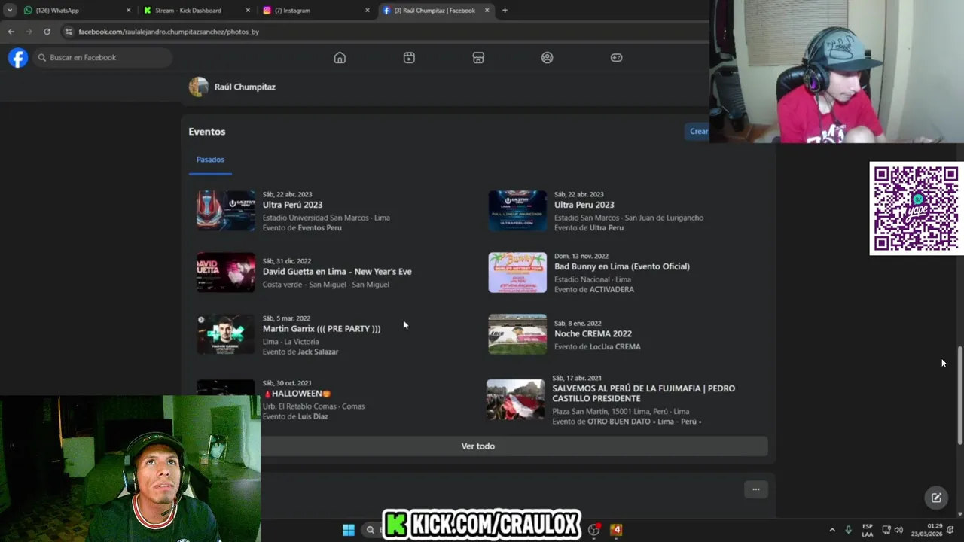Click the microphone tray icon

(848, 530)
